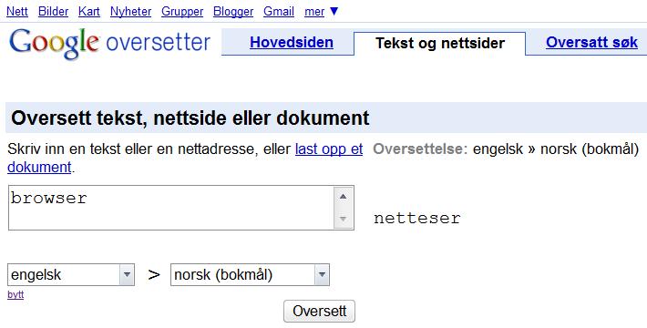Open the Bilder link

[x=53, y=12]
